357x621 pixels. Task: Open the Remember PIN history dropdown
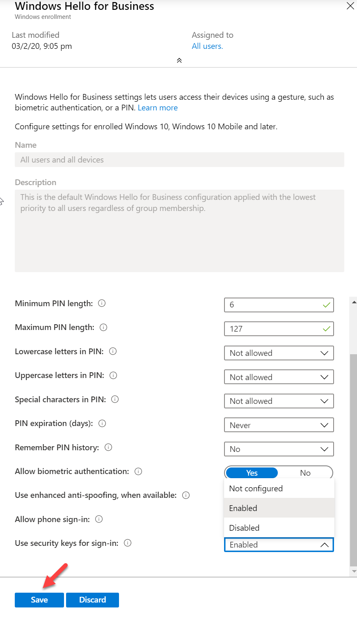(x=279, y=449)
